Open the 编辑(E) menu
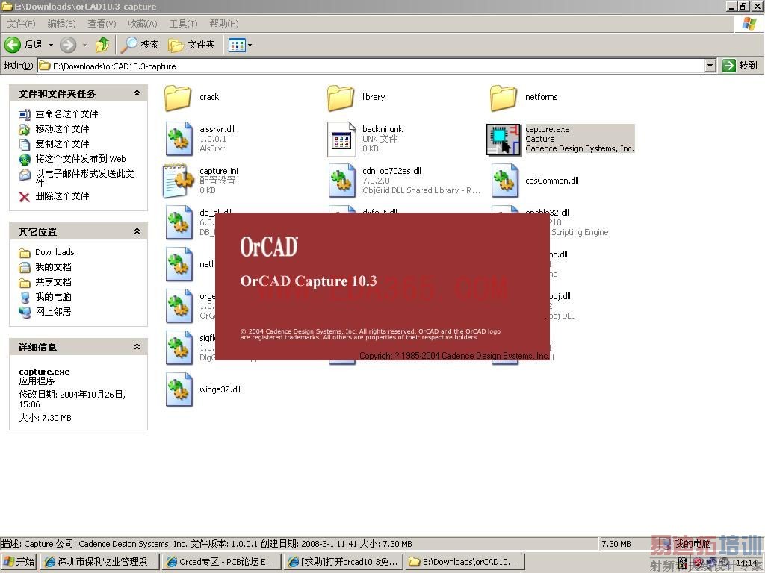This screenshot has width=765, height=573. pos(61,23)
